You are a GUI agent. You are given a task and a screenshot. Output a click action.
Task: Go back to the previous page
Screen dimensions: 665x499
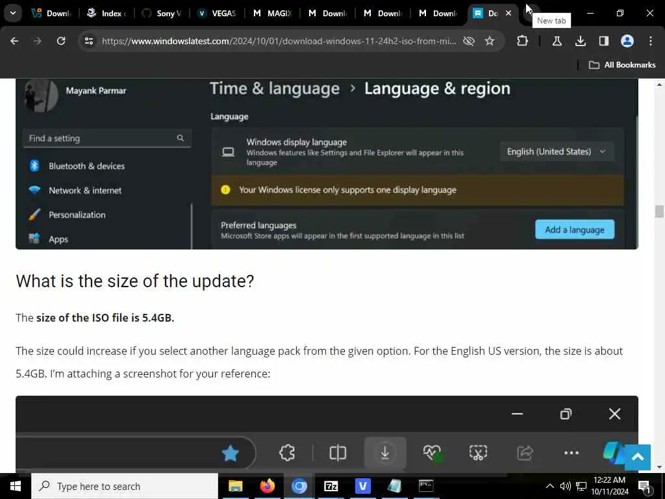click(x=14, y=41)
